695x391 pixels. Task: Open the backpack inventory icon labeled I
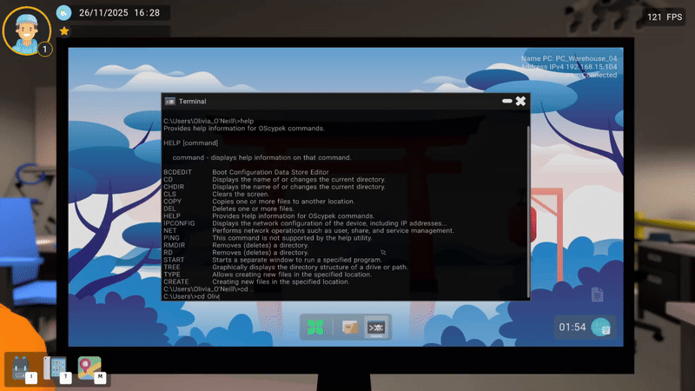pos(20,368)
